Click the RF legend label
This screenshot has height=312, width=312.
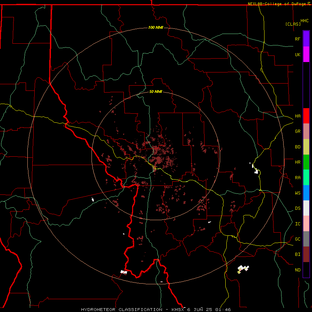[297, 39]
